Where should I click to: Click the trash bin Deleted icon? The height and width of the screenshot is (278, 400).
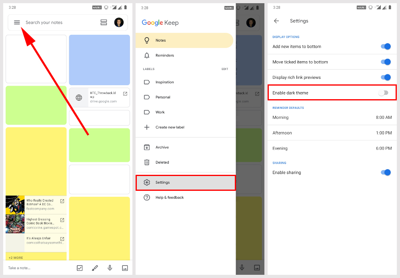click(x=147, y=162)
